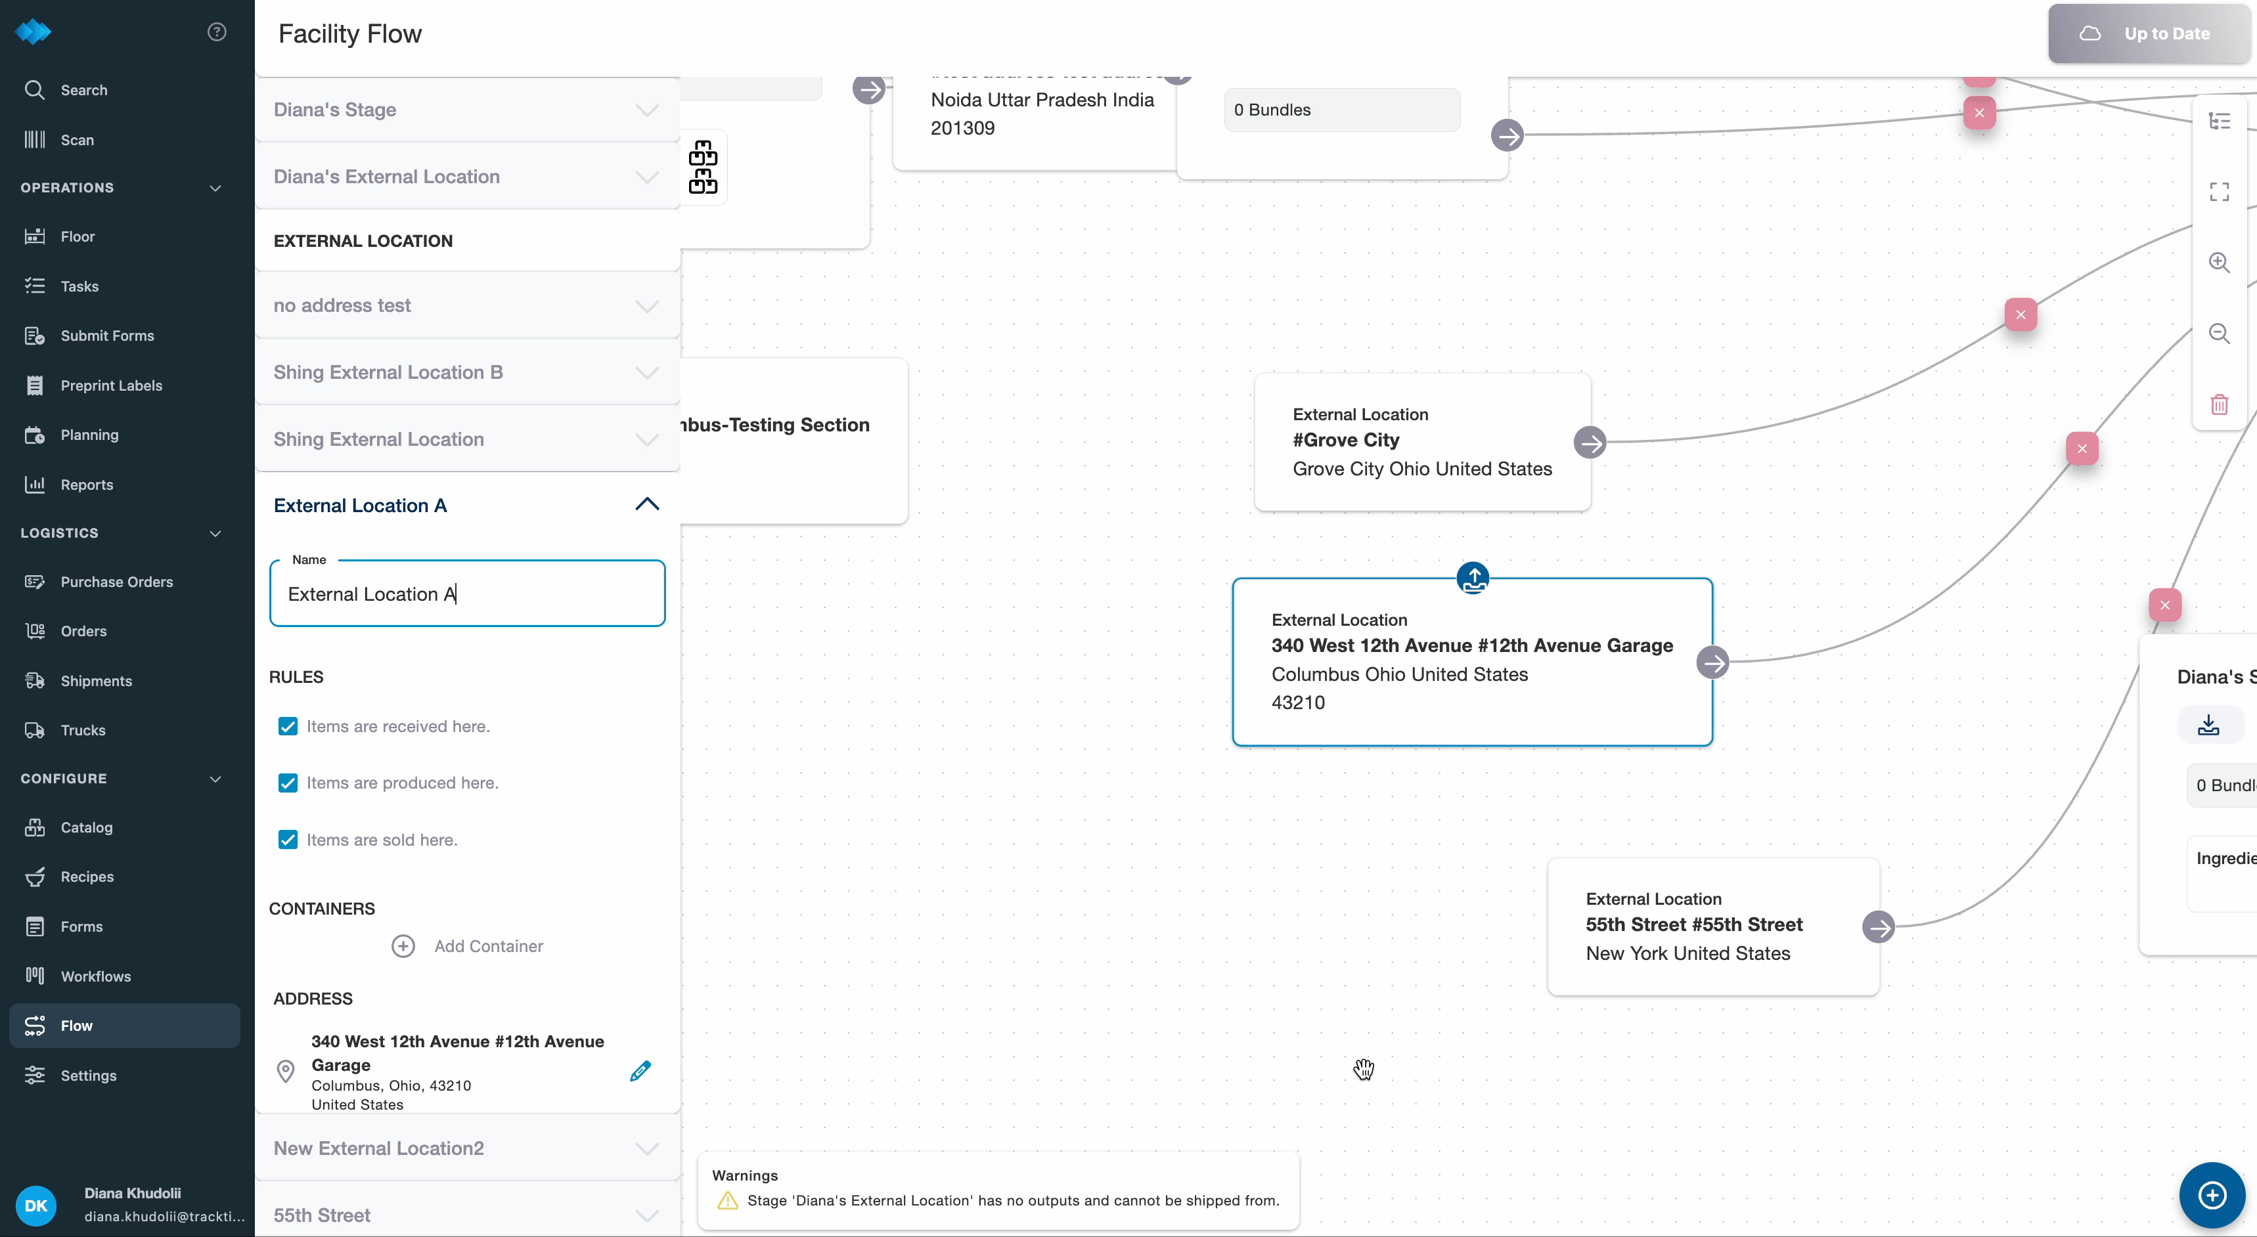
Task: Expand the Shing External Location B section
Action: (x=646, y=372)
